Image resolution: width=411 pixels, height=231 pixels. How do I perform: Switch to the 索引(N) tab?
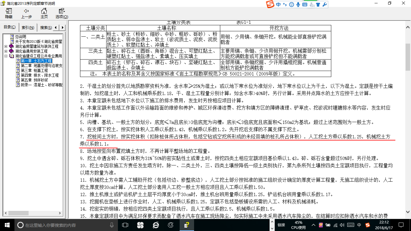click(28, 28)
